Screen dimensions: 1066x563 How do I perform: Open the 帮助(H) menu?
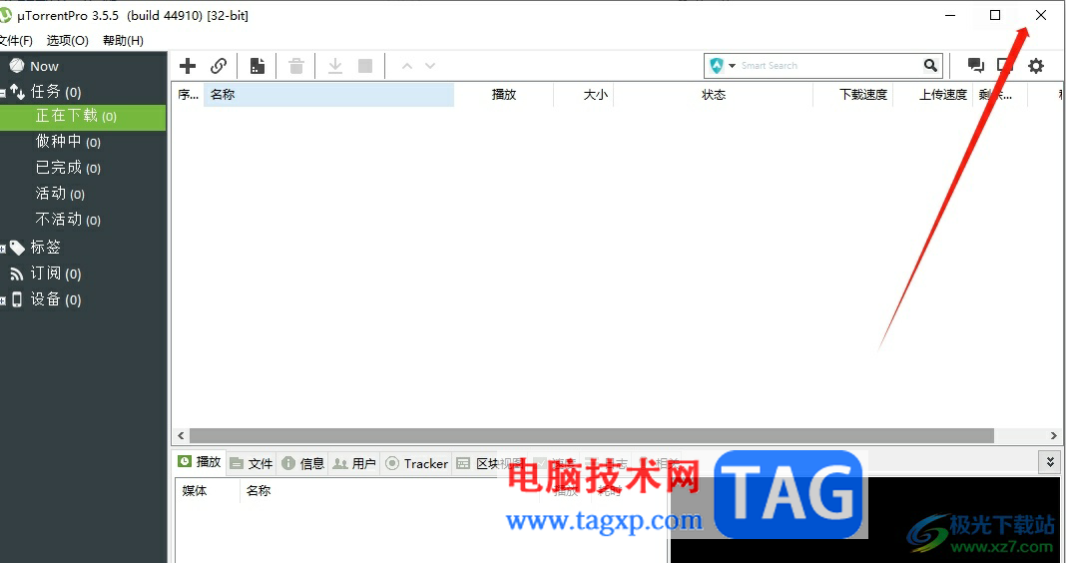point(123,40)
